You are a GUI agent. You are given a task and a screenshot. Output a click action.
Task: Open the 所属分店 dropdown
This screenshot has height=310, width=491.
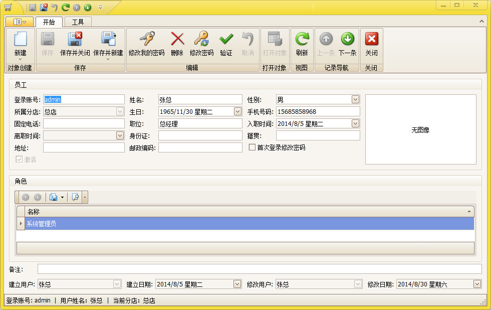pos(120,111)
